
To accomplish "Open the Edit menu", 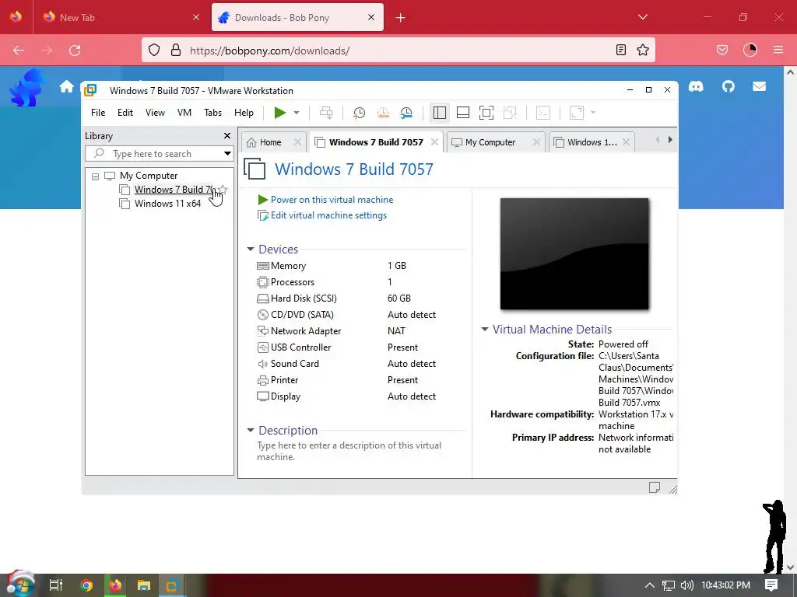I will point(125,113).
